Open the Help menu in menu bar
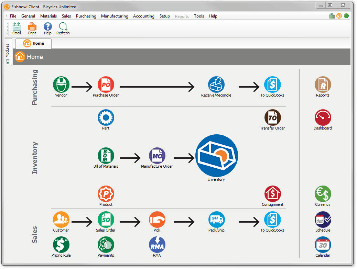Viewport: 357px width, 269px height. click(213, 16)
